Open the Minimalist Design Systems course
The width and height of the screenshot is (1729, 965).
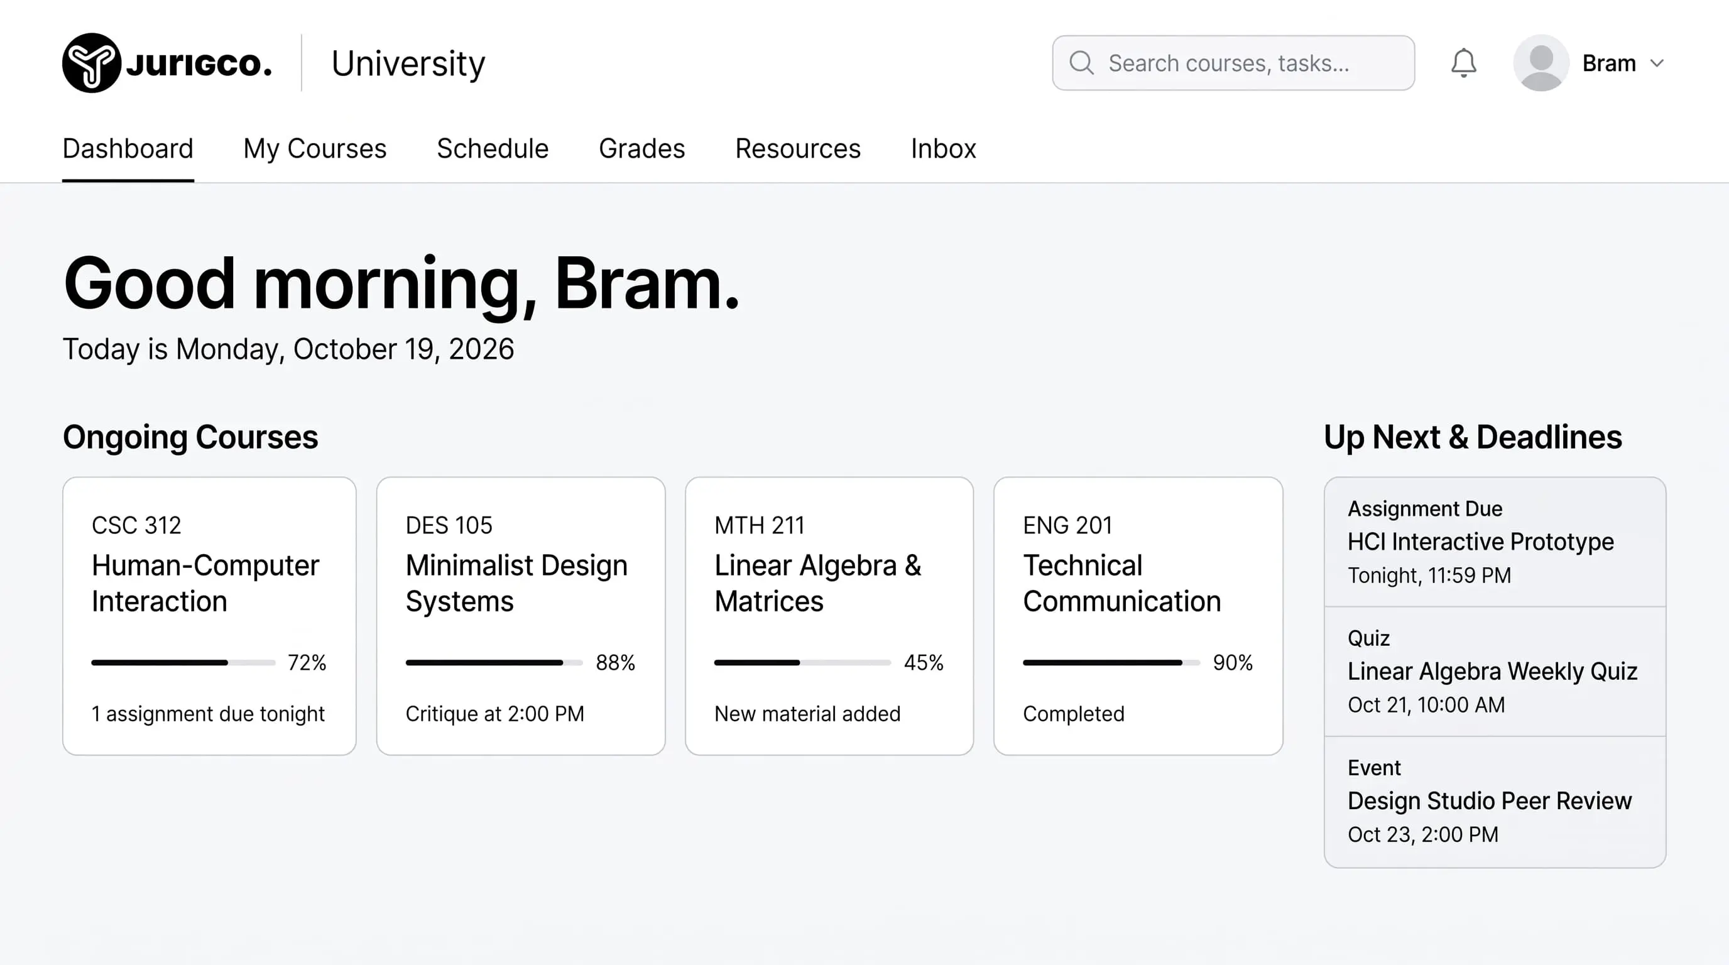click(521, 616)
